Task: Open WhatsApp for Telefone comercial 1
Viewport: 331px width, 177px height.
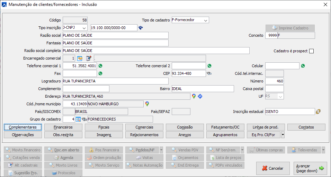Action: [x=101, y=66]
